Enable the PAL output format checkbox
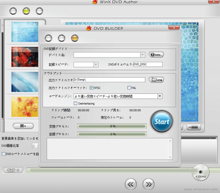This screenshot has height=193, width=220. click(129, 87)
